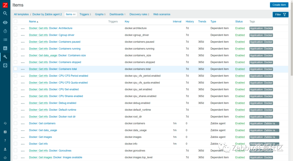
Task: Toggle Enabled status of Get containers
Action: coord(240,124)
